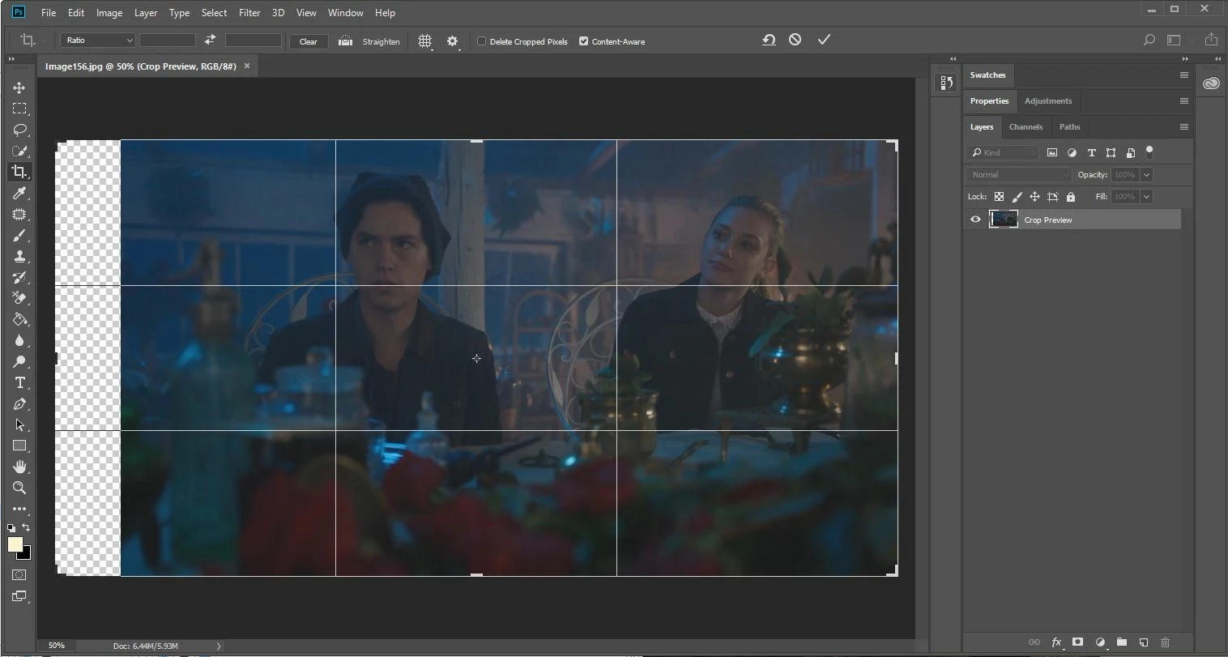Open Swatches panel options menu
Image resolution: width=1228 pixels, height=657 pixels.
(x=1183, y=75)
